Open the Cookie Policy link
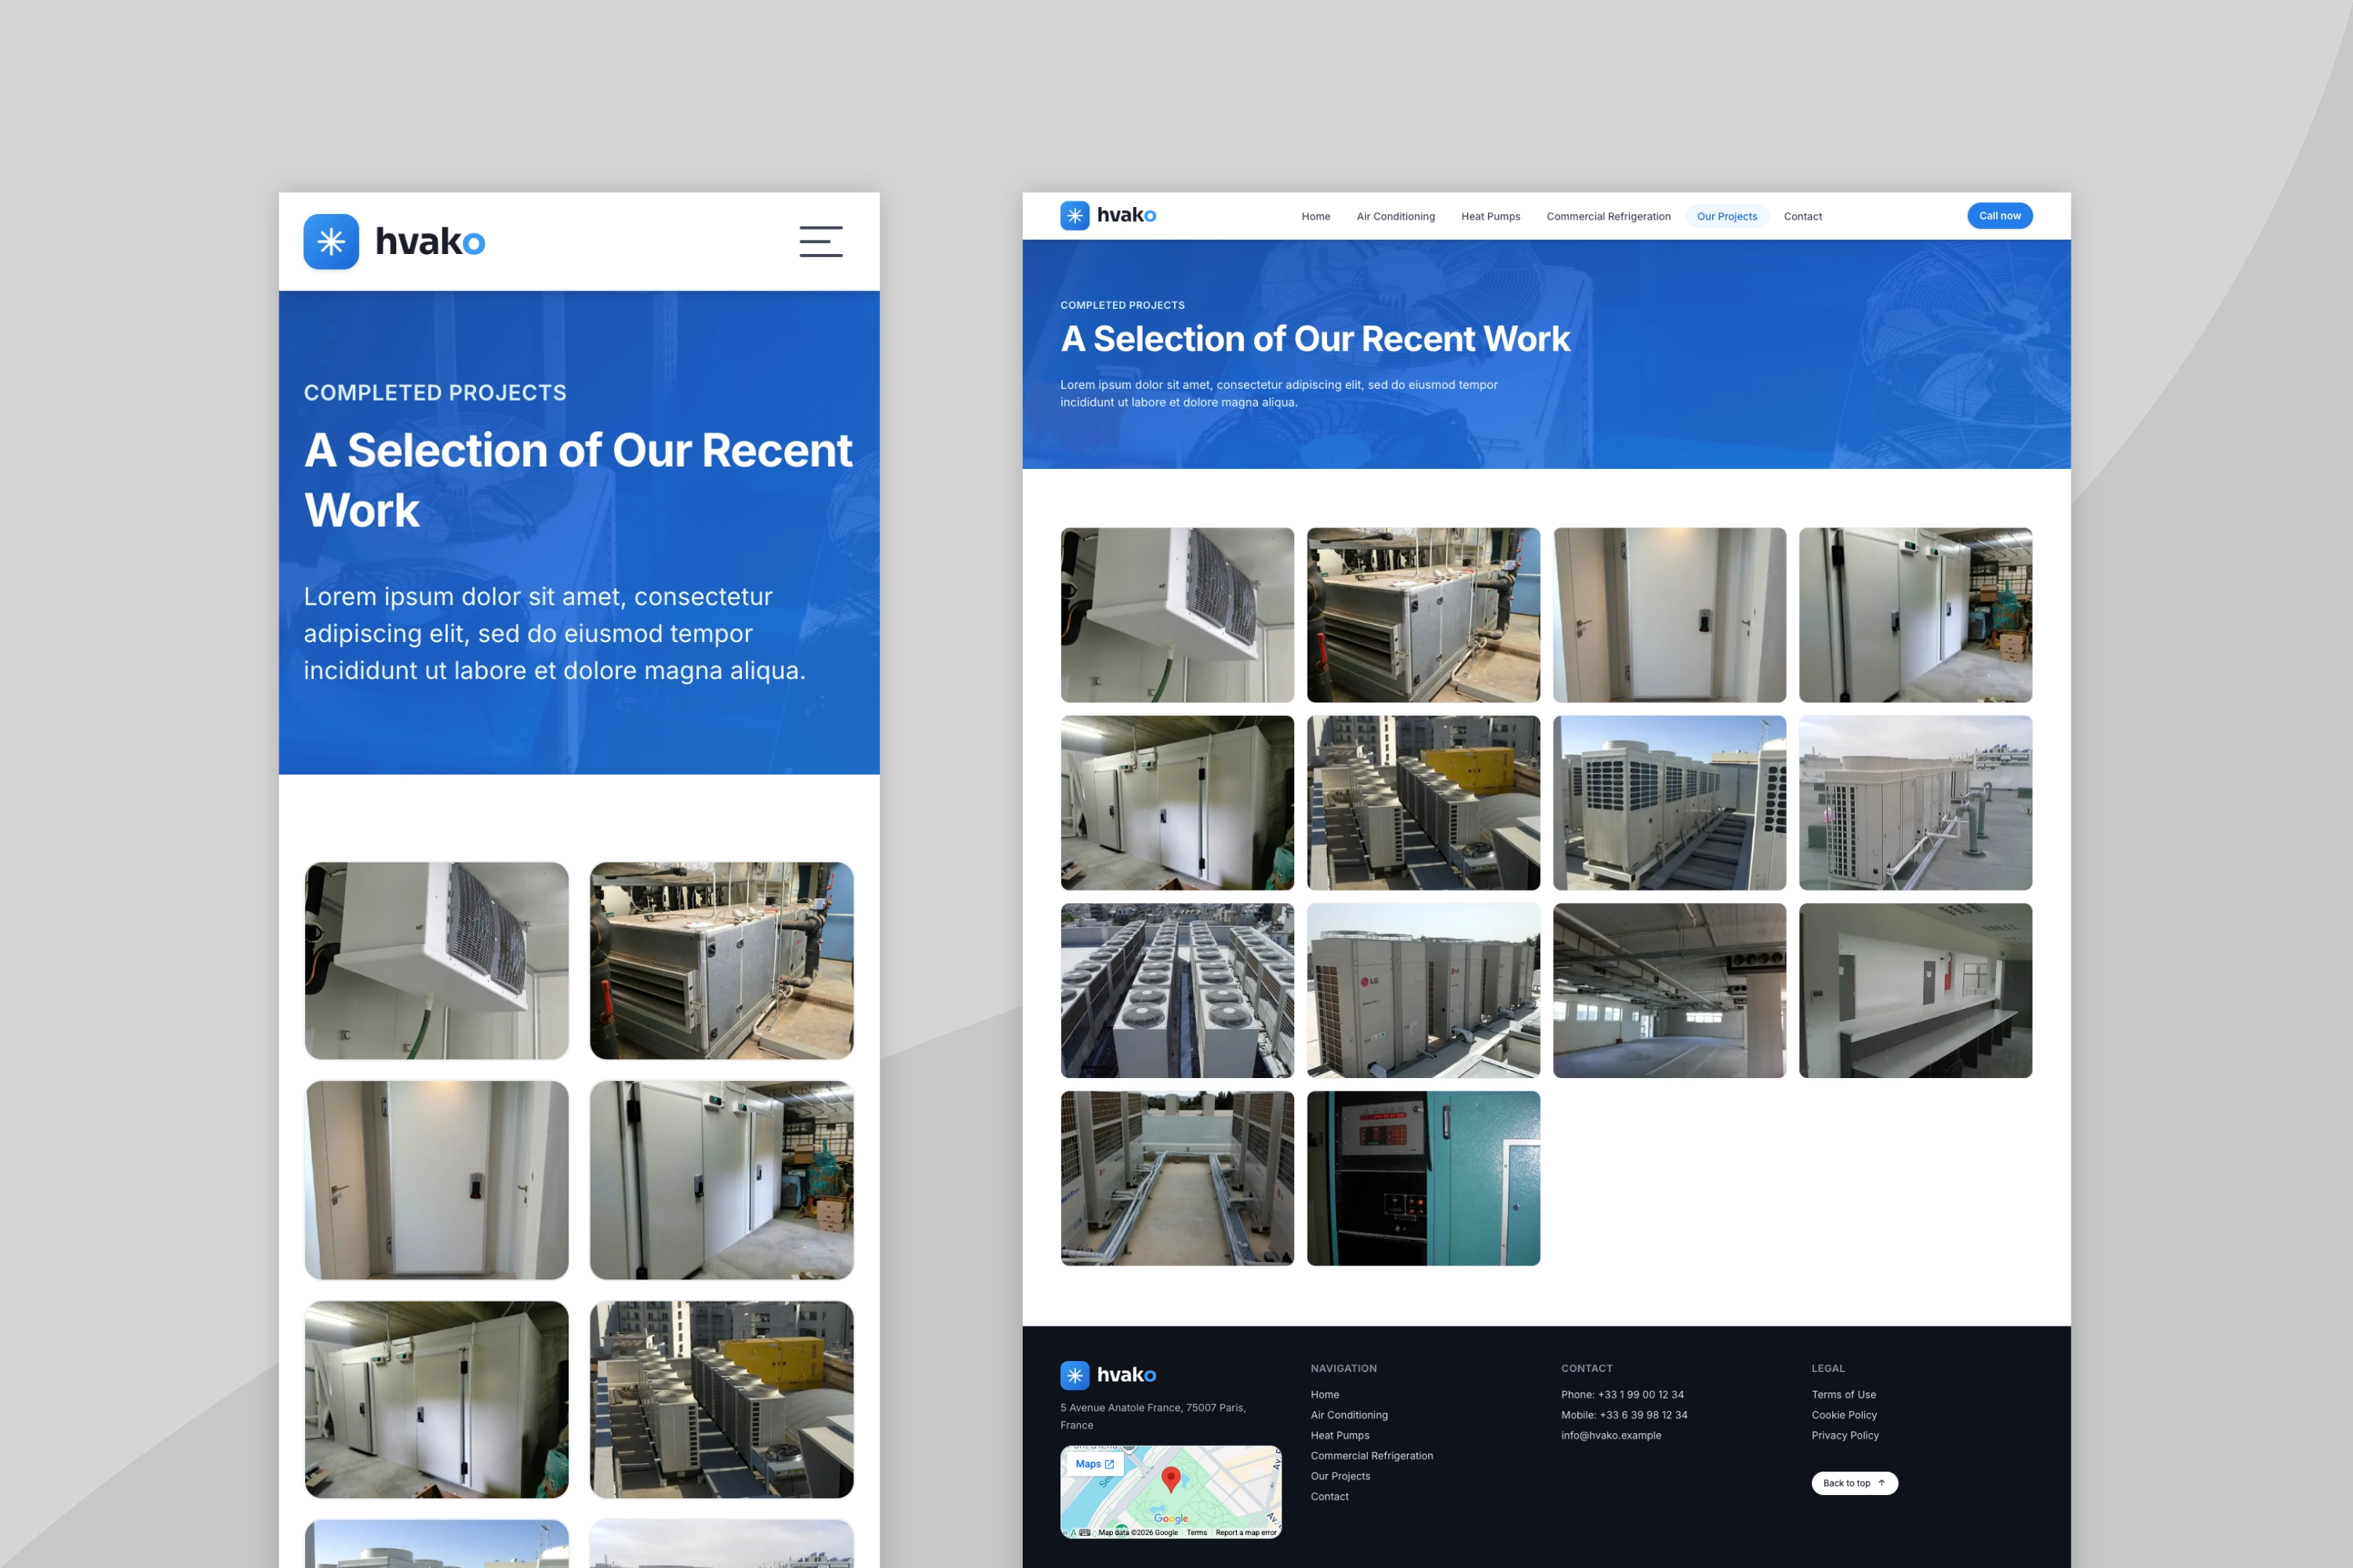2353x1568 pixels. (x=1844, y=1415)
